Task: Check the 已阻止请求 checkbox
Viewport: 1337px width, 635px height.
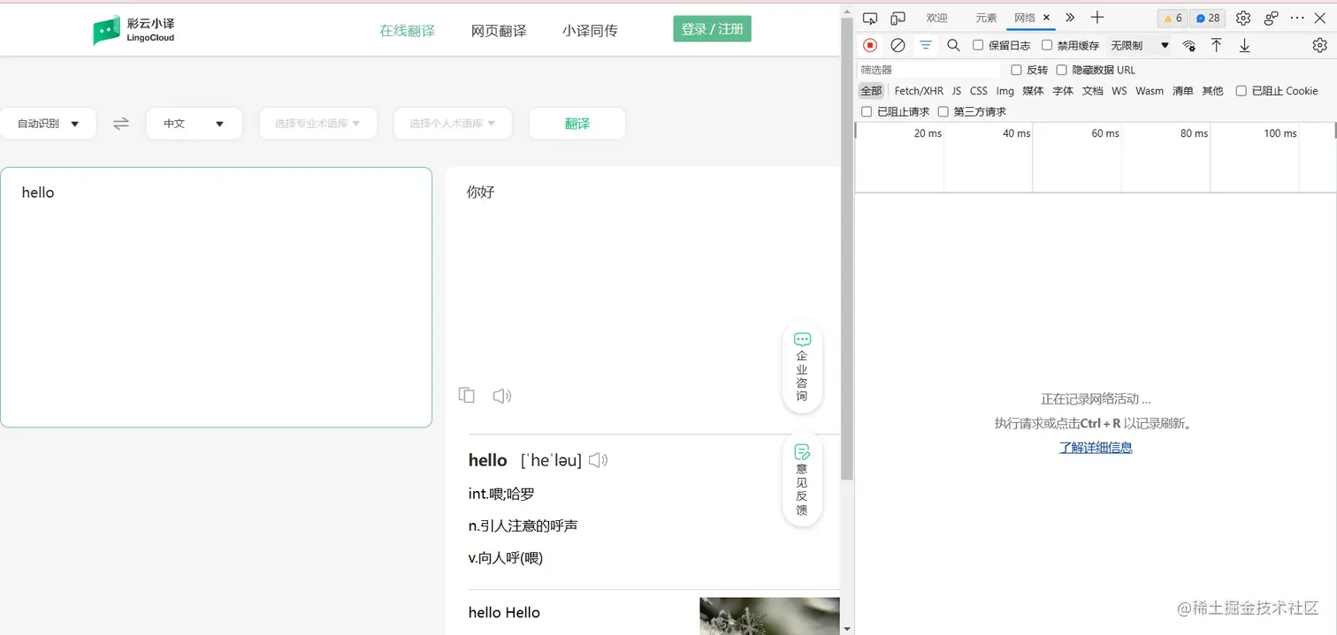Action: pos(867,112)
